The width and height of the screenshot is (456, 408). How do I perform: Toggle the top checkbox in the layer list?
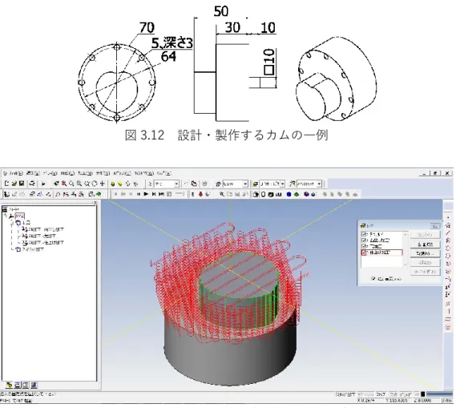coord(364,234)
